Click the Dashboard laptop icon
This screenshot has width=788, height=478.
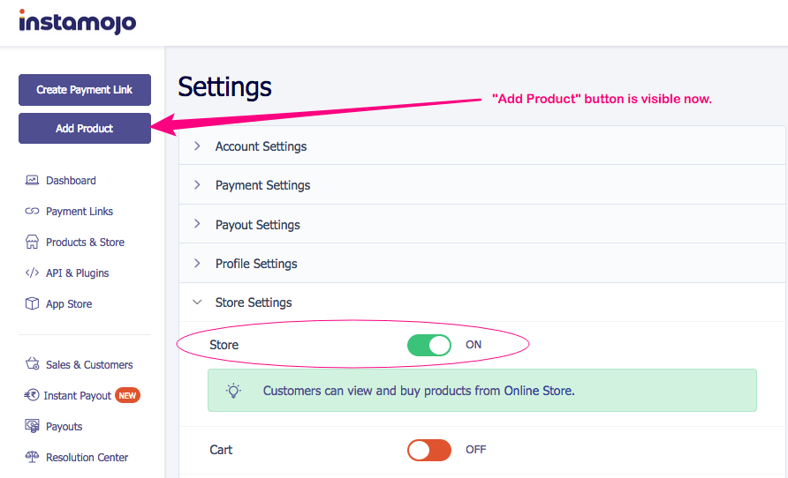[32, 180]
